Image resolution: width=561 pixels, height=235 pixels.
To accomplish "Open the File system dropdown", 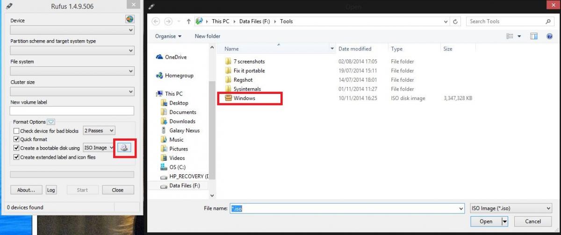I will (72, 71).
